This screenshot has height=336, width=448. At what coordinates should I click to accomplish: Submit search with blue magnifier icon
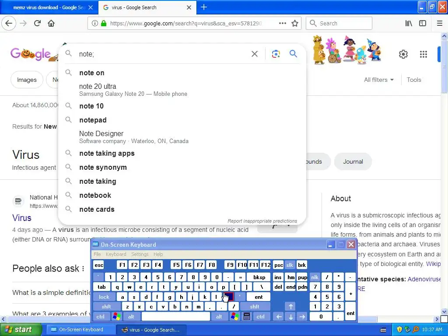pyautogui.click(x=293, y=53)
